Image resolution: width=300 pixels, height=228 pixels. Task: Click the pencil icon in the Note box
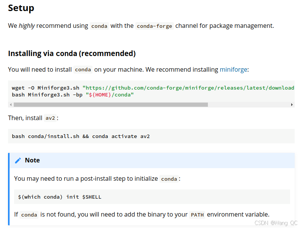(18, 161)
